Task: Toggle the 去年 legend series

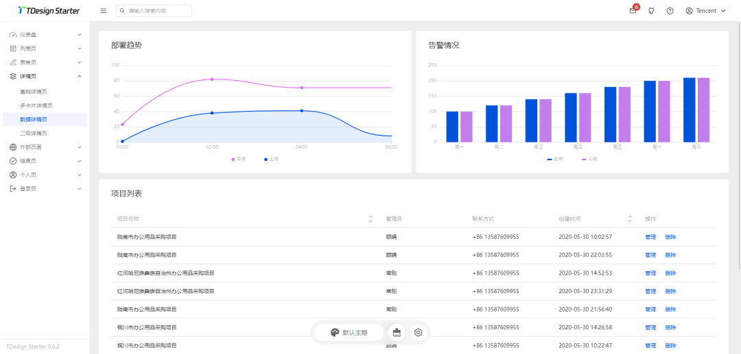Action: [x=555, y=160]
